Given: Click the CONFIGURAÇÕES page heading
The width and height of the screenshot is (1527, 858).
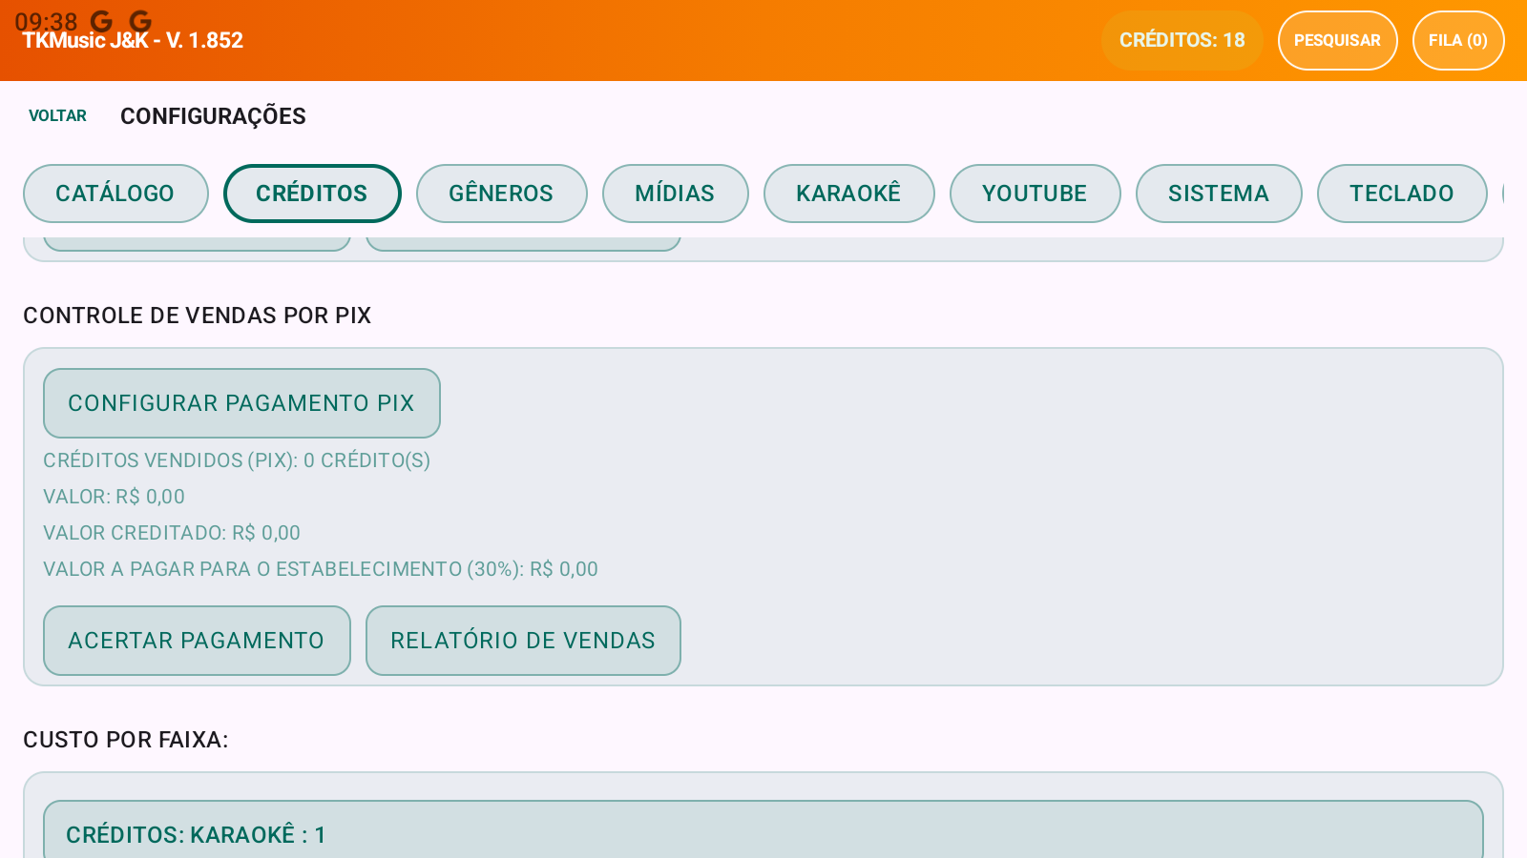Looking at the screenshot, I should pos(213,116).
